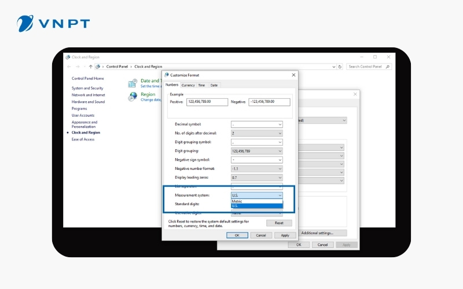The width and height of the screenshot is (463, 289).
Task: Click the Region globe icon
Action: pyautogui.click(x=133, y=96)
